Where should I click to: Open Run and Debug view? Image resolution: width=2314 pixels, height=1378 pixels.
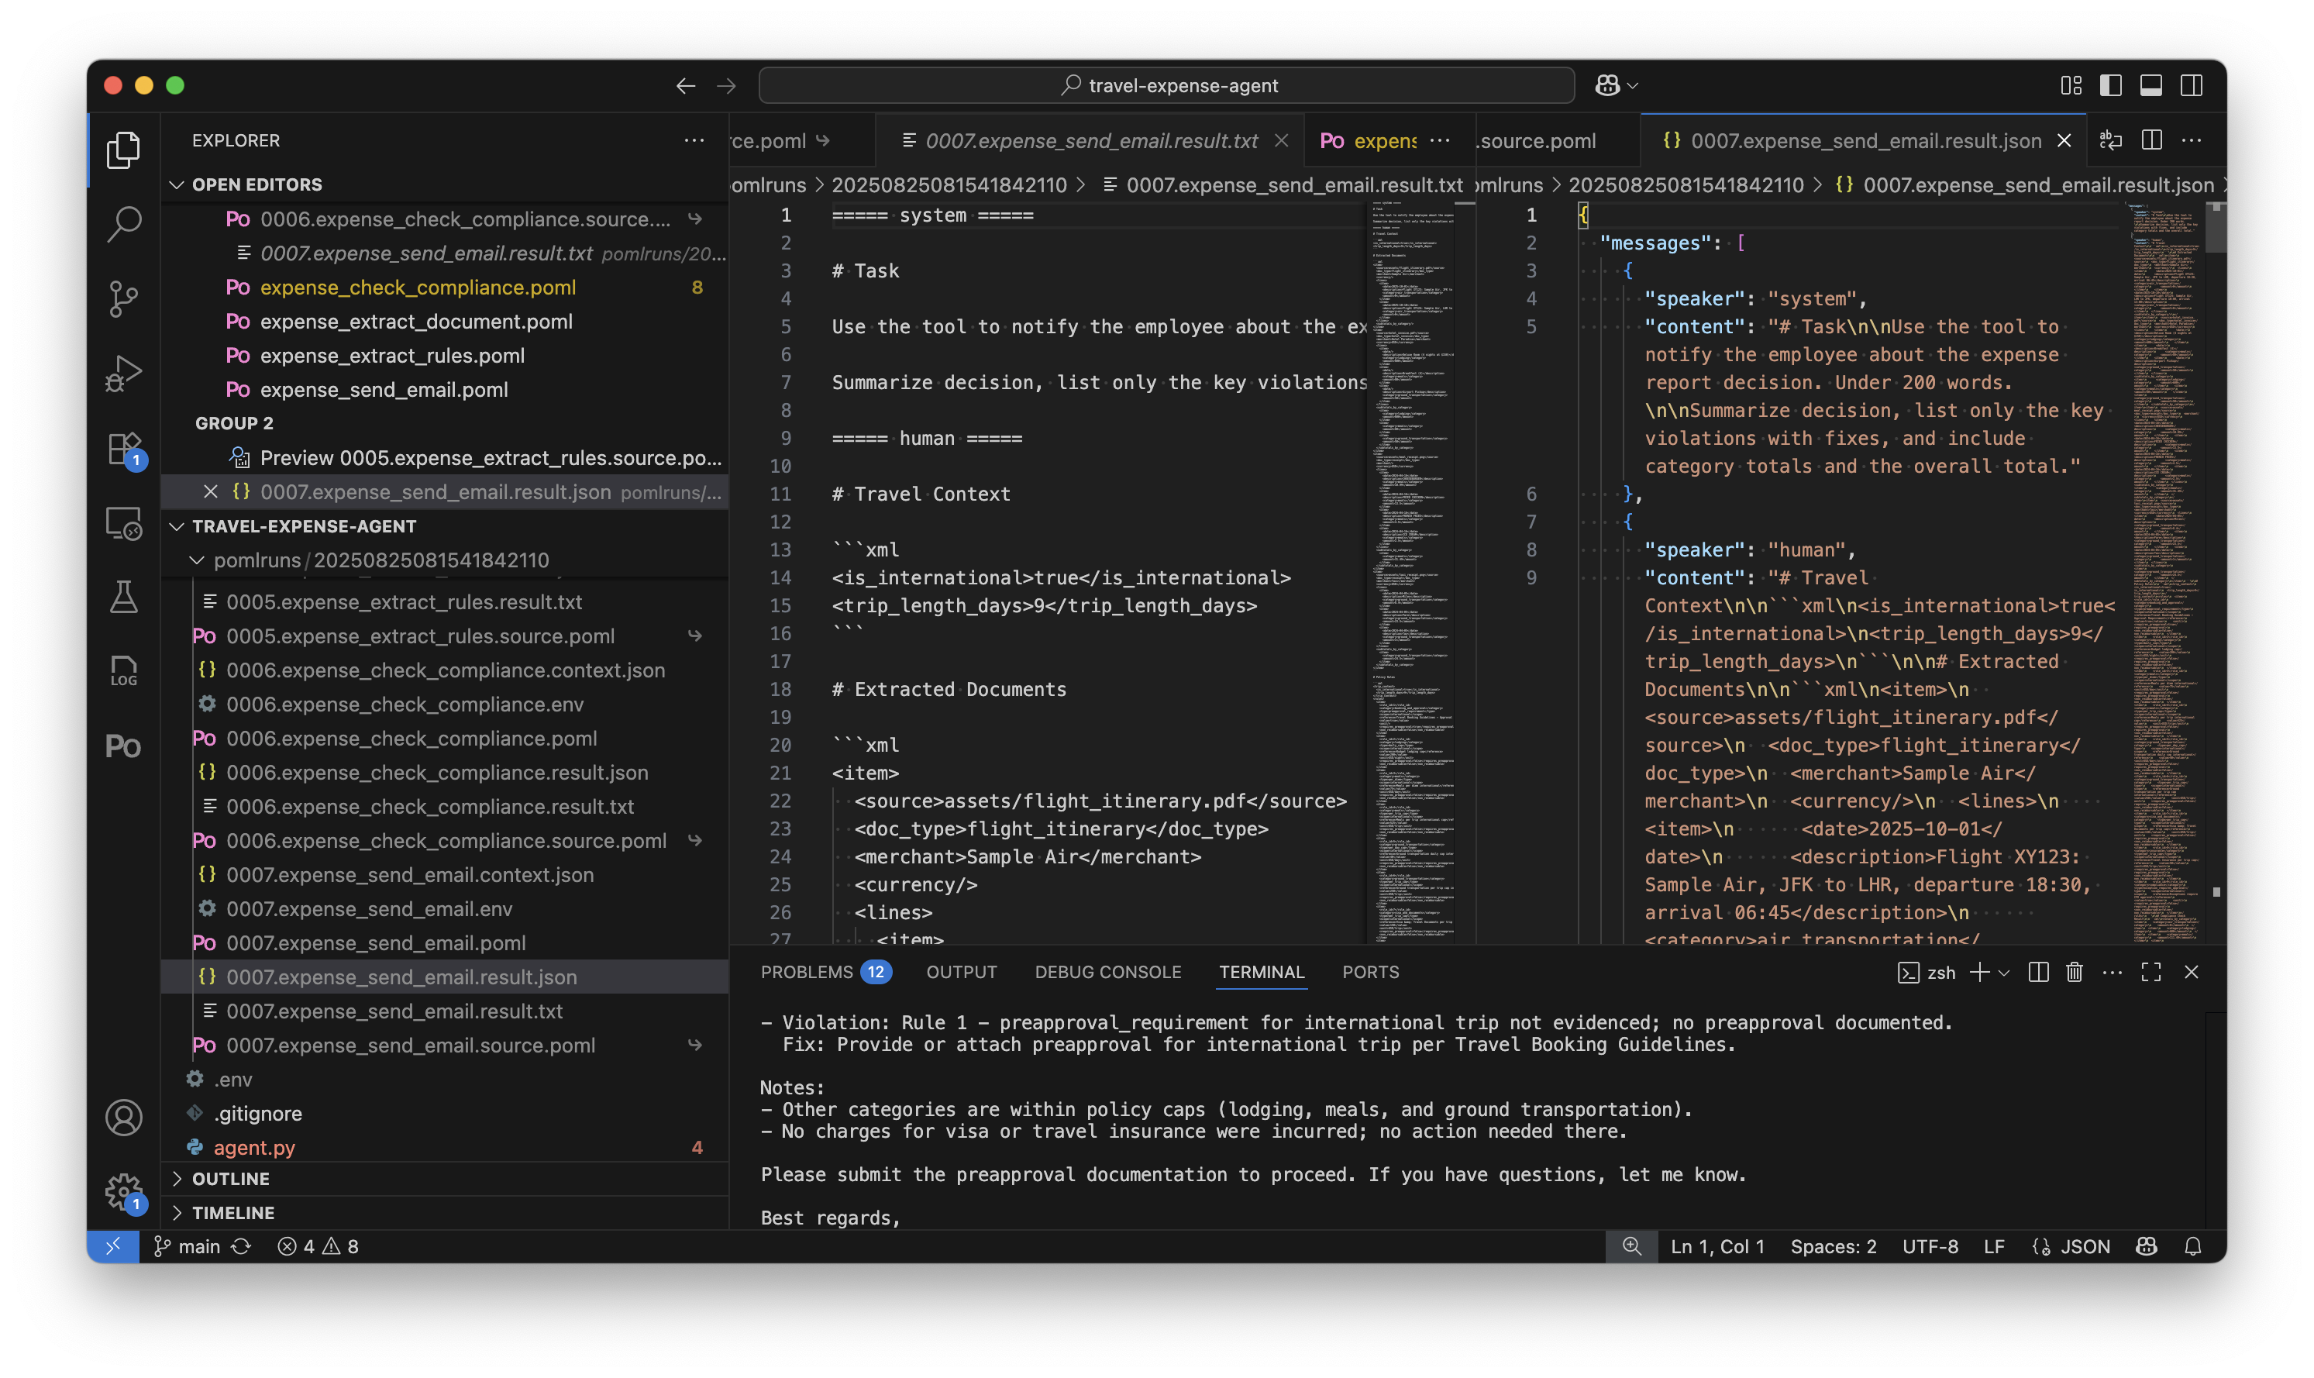coord(123,374)
